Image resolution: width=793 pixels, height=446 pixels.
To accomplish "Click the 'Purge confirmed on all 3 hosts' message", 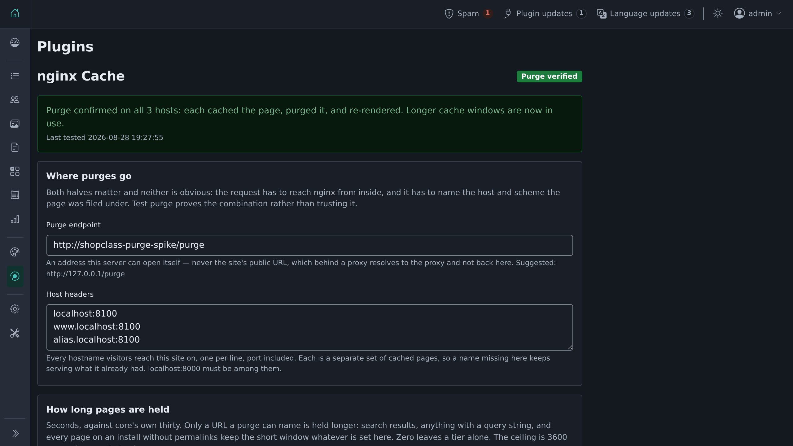I will 299,117.
